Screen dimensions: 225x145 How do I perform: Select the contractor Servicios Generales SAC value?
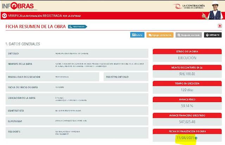[x=68, y=111]
